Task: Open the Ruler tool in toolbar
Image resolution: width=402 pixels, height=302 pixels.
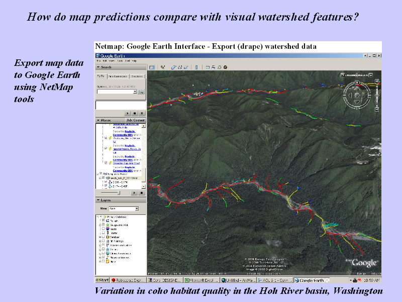Action: (196, 67)
